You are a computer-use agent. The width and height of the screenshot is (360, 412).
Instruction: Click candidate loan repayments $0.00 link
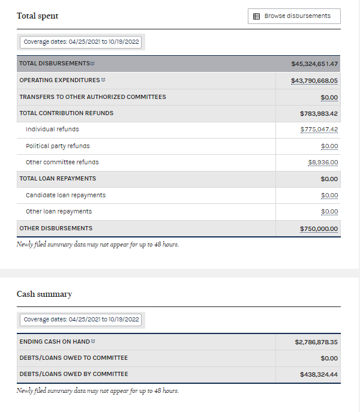(x=329, y=196)
